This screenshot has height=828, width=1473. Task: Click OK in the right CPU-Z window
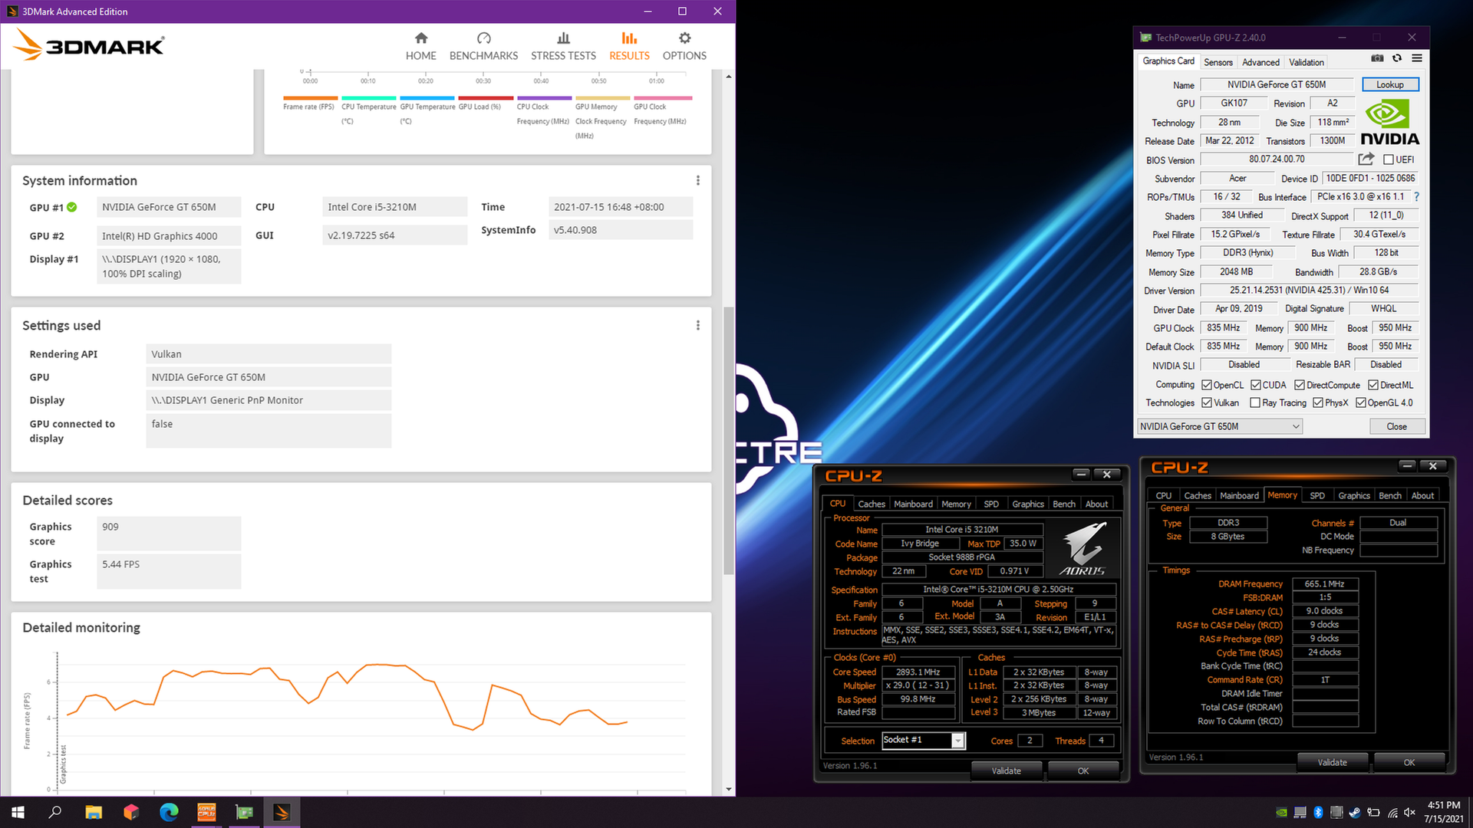pos(1409,762)
